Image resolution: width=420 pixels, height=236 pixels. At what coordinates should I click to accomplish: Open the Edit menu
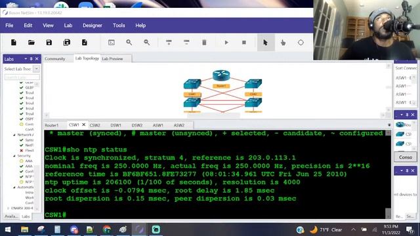(28, 26)
